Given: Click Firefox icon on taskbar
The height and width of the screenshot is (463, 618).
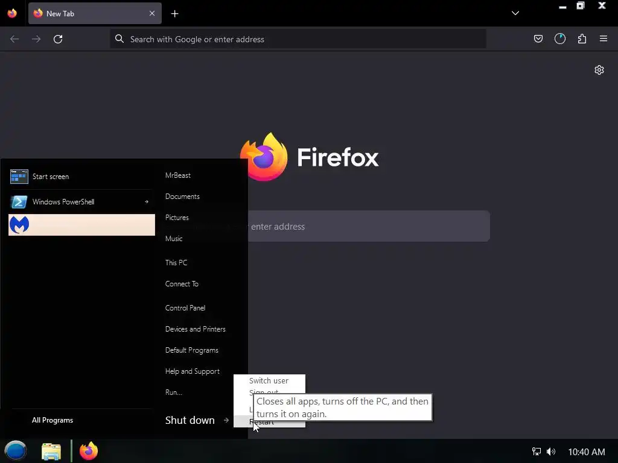Looking at the screenshot, I should pyautogui.click(x=88, y=451).
